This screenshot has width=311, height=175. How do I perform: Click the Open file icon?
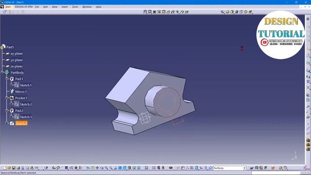click(x=9, y=168)
